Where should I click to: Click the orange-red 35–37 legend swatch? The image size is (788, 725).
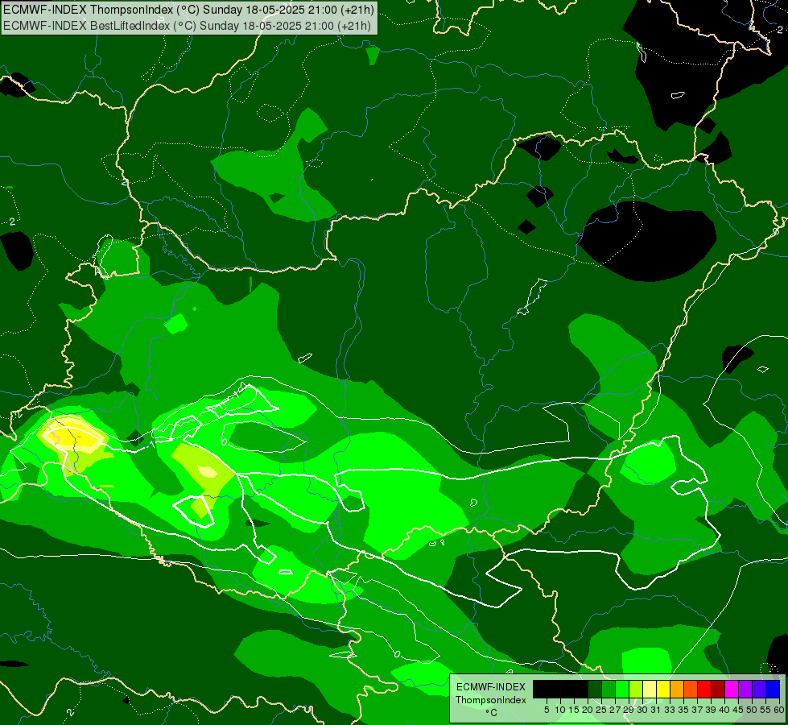pyautogui.click(x=691, y=689)
